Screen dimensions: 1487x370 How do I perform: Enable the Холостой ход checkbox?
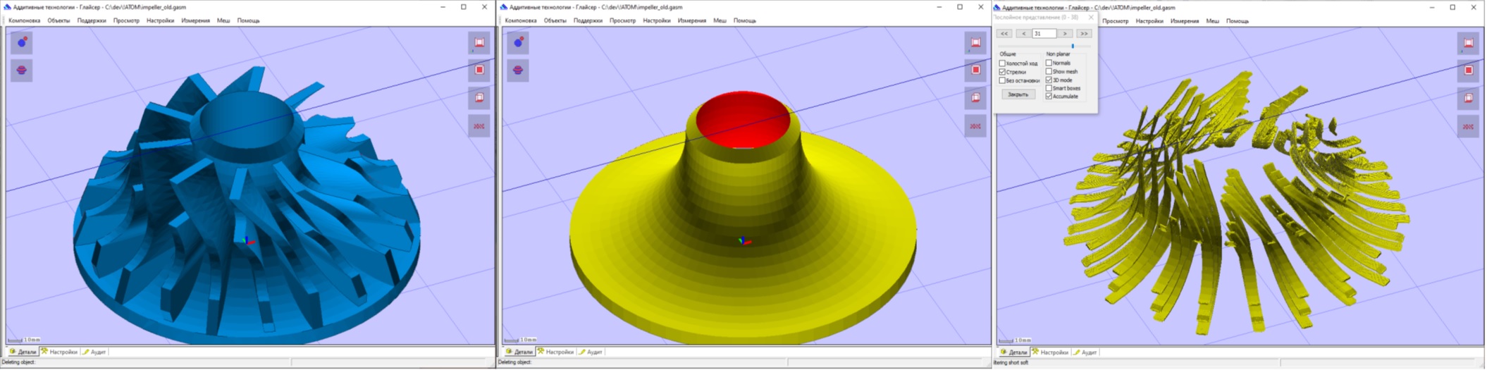click(1002, 63)
